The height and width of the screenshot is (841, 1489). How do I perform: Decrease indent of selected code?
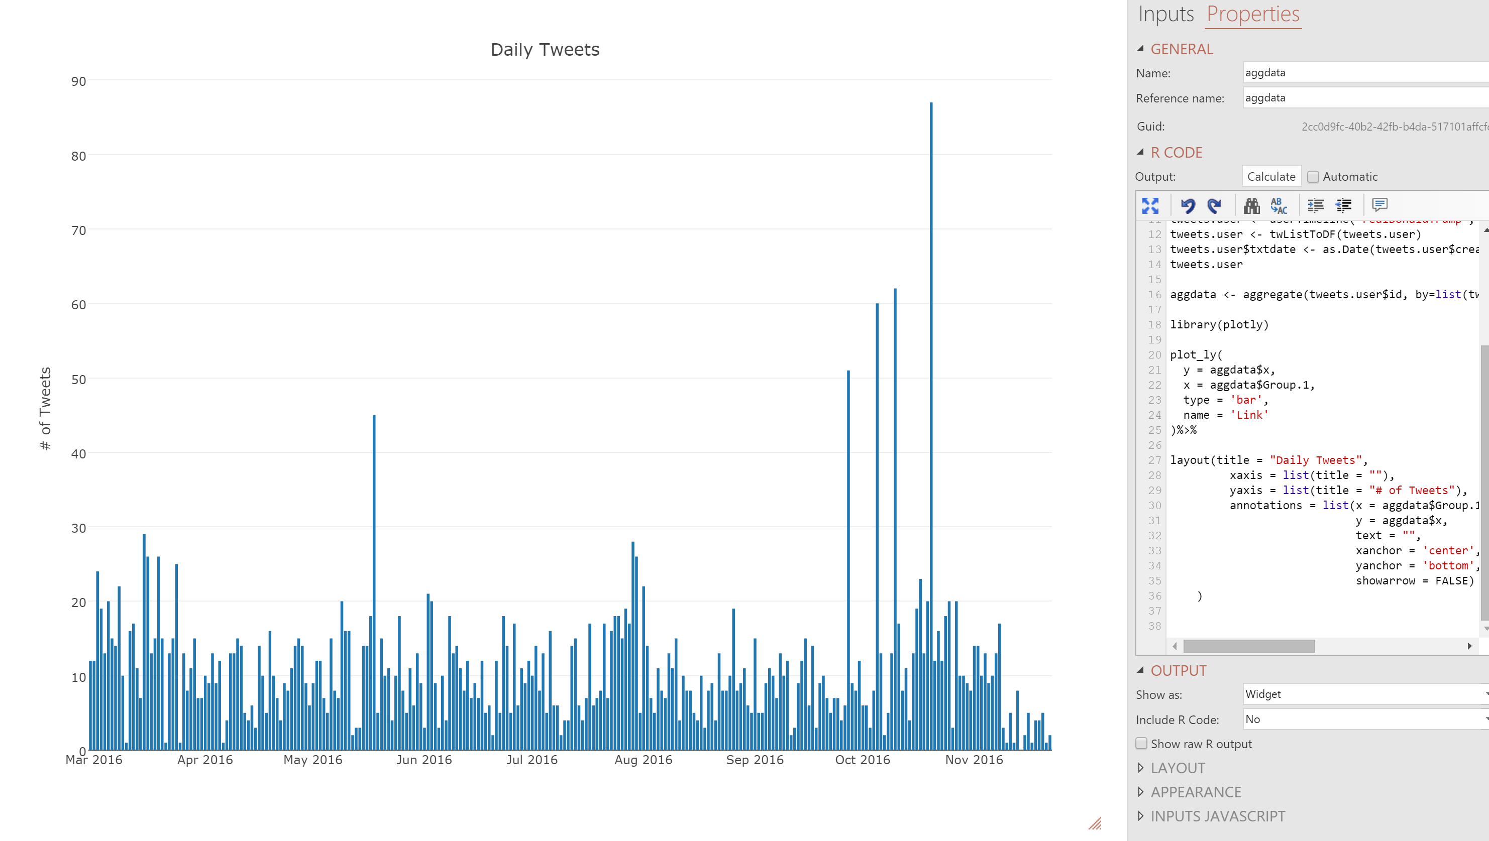[x=1343, y=205]
